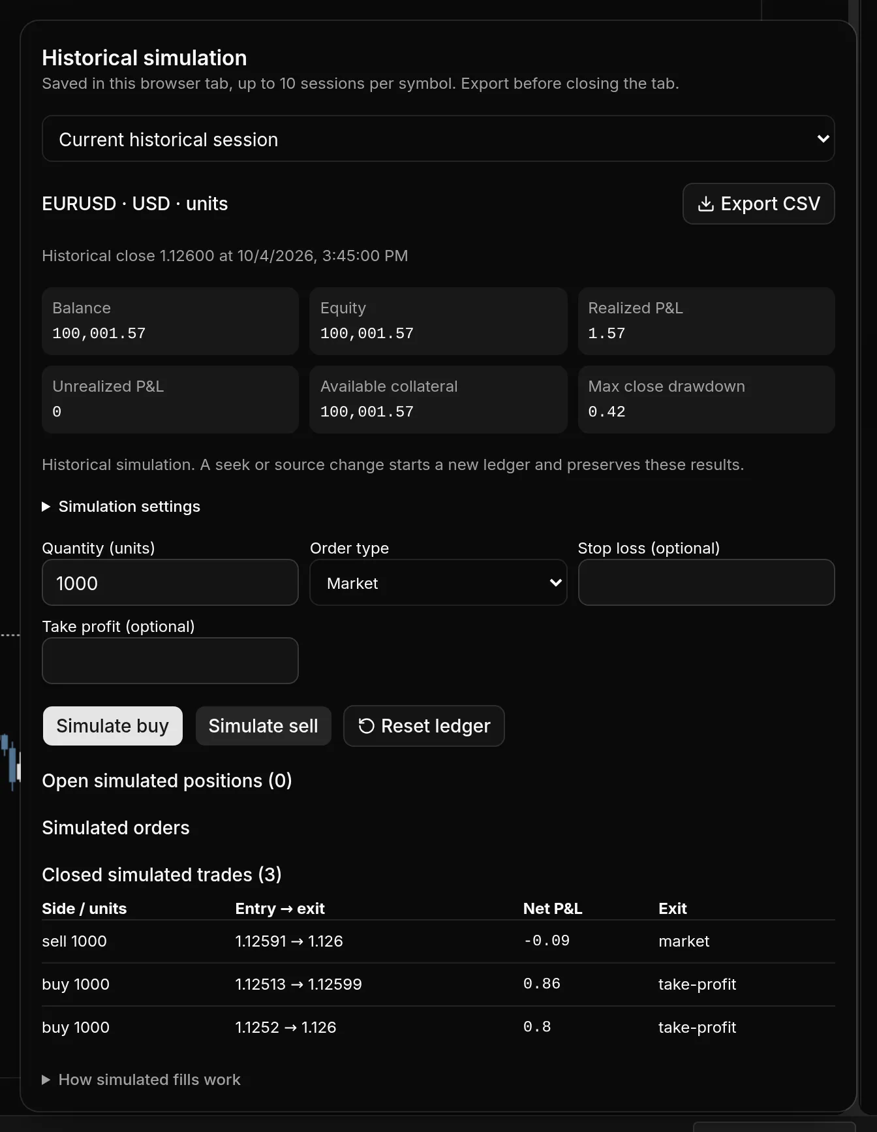The height and width of the screenshot is (1132, 877).
Task: Select the Unrealized P&L value 0
Action: click(57, 412)
